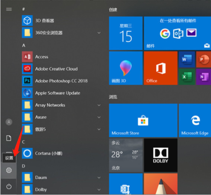Open the 北京 weather tile
The width and height of the screenshot is (211, 195).
tap(126, 155)
